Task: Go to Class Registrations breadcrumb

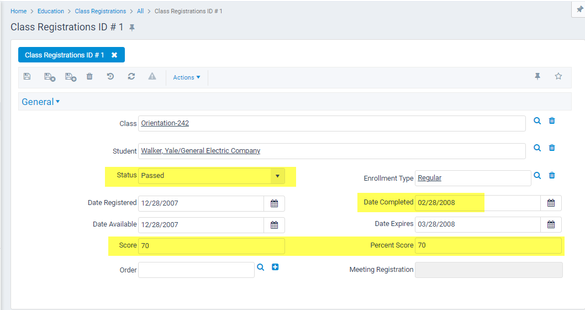Action: 101,11
